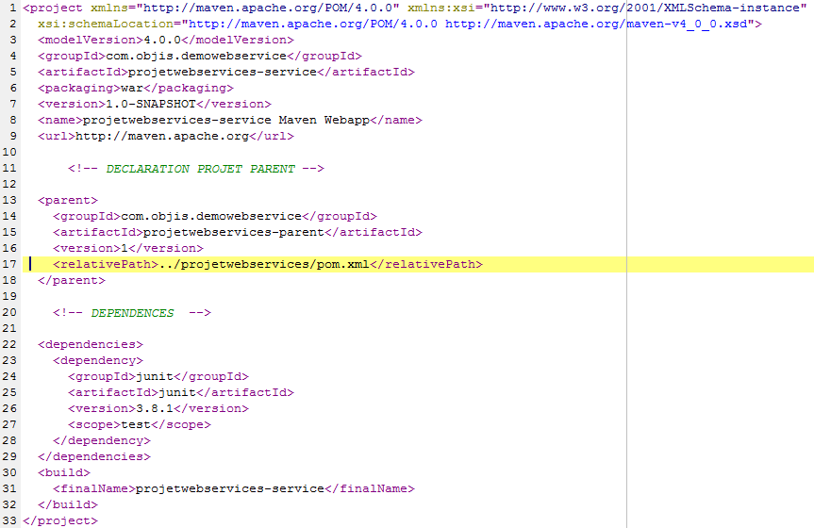Click line number 17 in the gutter

click(10, 265)
